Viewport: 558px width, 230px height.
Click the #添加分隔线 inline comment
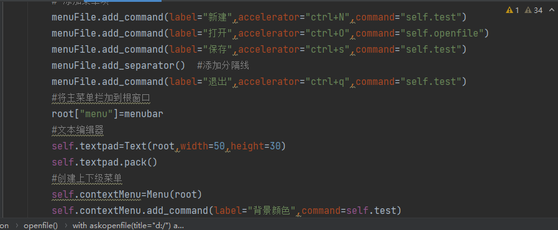point(223,65)
